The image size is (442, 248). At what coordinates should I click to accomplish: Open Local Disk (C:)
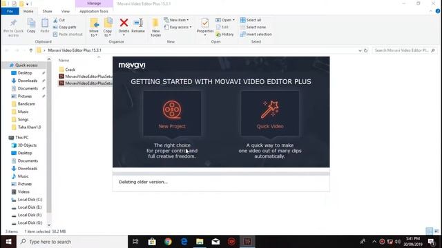30,199
